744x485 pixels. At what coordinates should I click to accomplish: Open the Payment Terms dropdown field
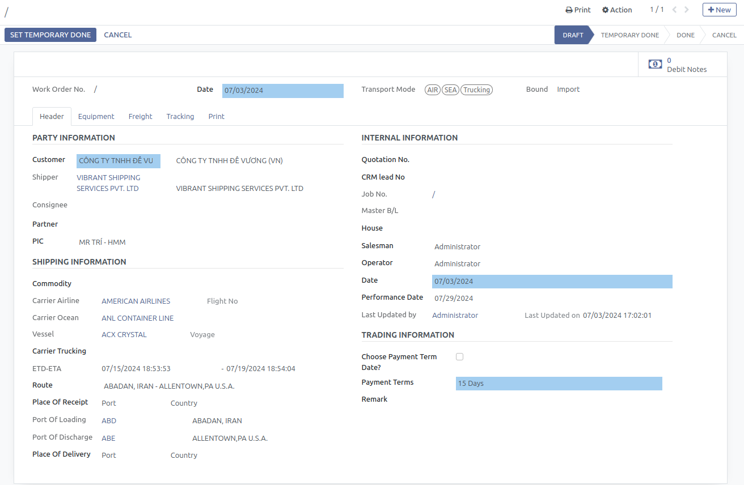559,384
